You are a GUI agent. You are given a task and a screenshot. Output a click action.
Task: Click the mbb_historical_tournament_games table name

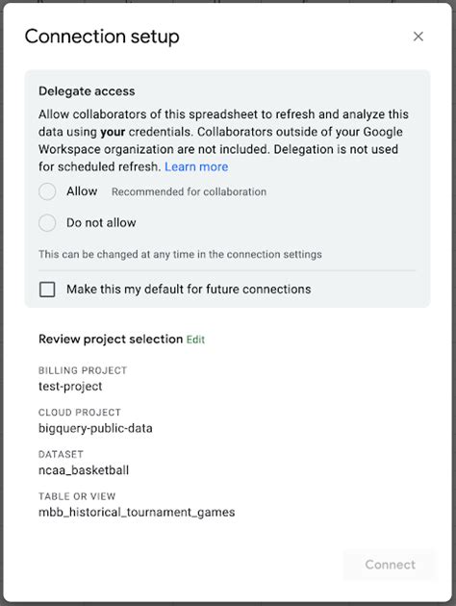point(137,512)
